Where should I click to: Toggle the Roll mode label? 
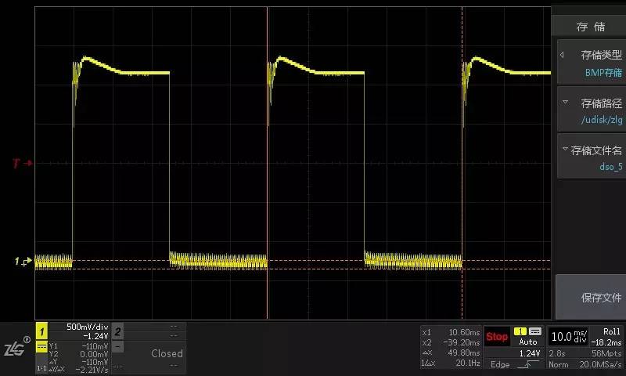click(x=611, y=331)
